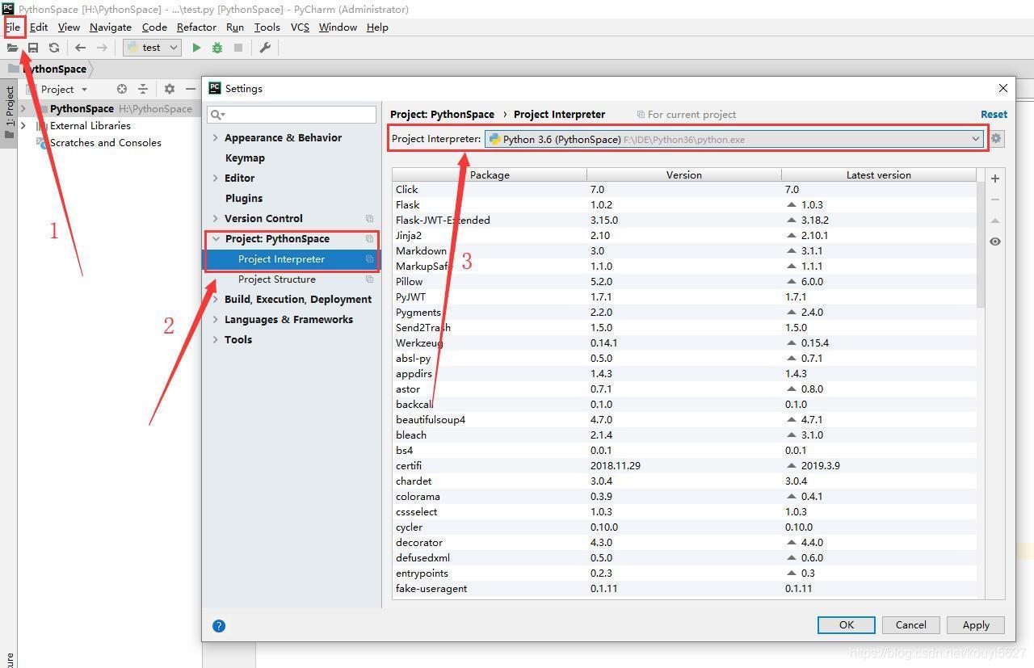Open folder icon in main toolbar
Screen dimensions: 1034x668
(x=12, y=48)
